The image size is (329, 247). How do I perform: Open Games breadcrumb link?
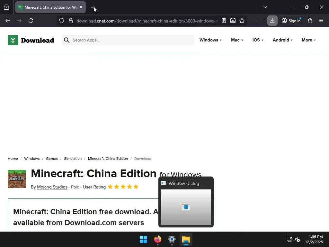pyautogui.click(x=52, y=159)
